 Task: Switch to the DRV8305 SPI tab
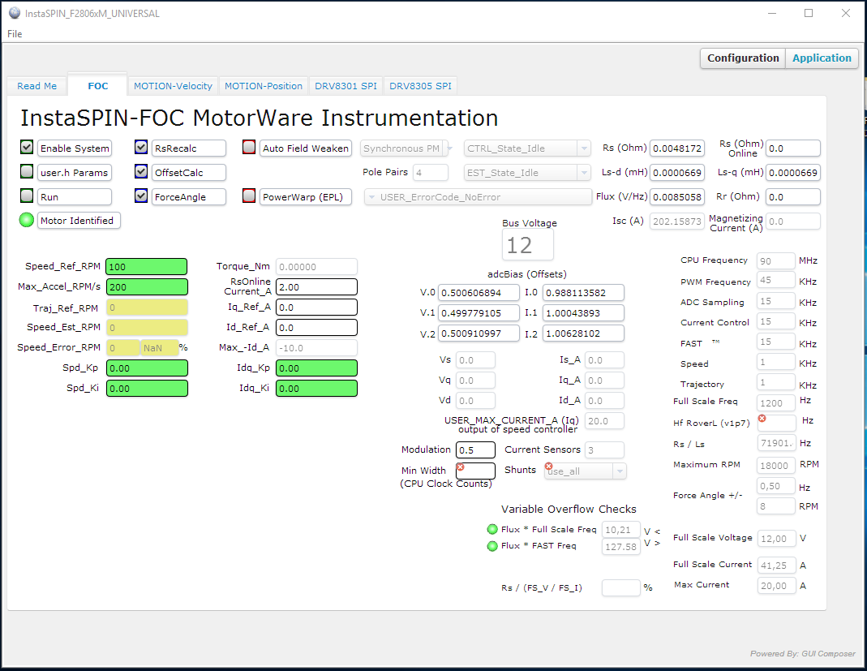[421, 86]
